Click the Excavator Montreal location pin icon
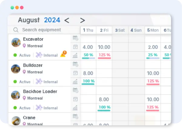Viewport: 182px width, 131px height. tap(24, 46)
